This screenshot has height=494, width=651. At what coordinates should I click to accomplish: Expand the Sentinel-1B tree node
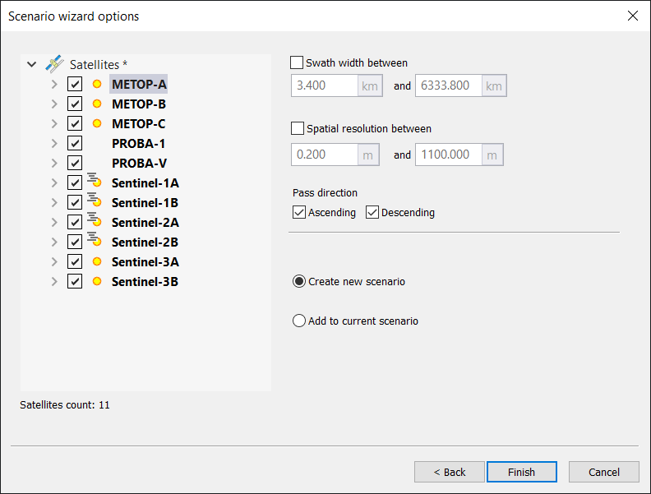(x=54, y=203)
